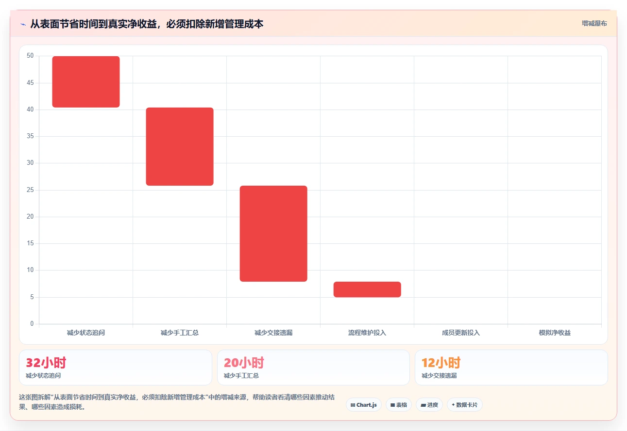Viewport: 627px width, 431px height.
Task: Click the x-axis label 减少手工汇总
Action: point(180,333)
